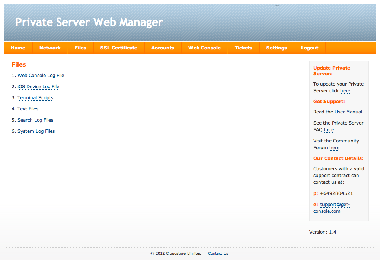Open the Terminal Scripts link
380x260 pixels.
coord(35,97)
